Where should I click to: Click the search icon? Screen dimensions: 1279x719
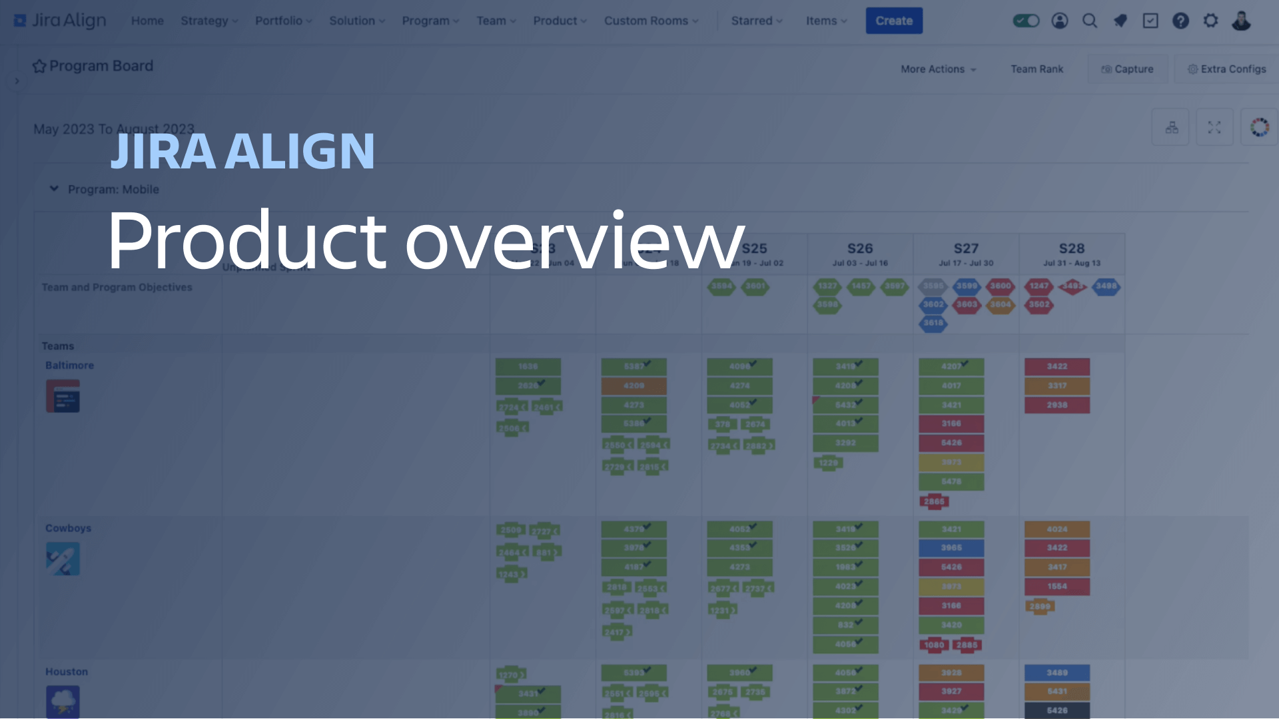tap(1089, 20)
